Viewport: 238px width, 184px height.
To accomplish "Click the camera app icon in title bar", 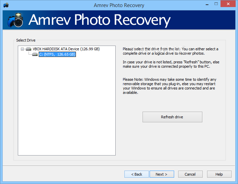I will tap(6, 5).
